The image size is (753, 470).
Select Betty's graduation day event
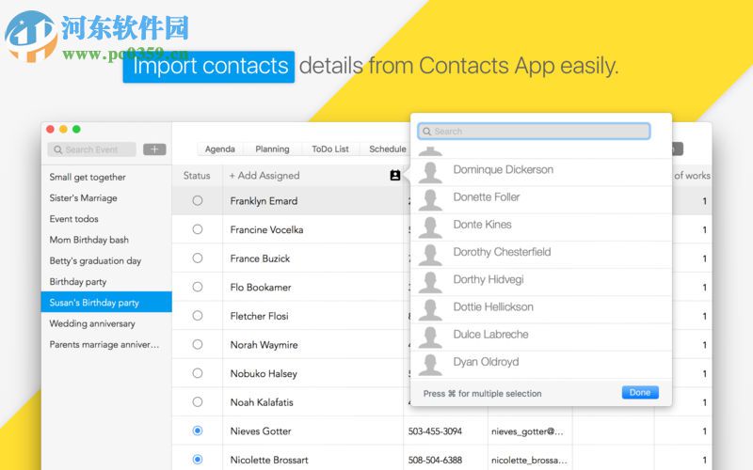point(106,261)
